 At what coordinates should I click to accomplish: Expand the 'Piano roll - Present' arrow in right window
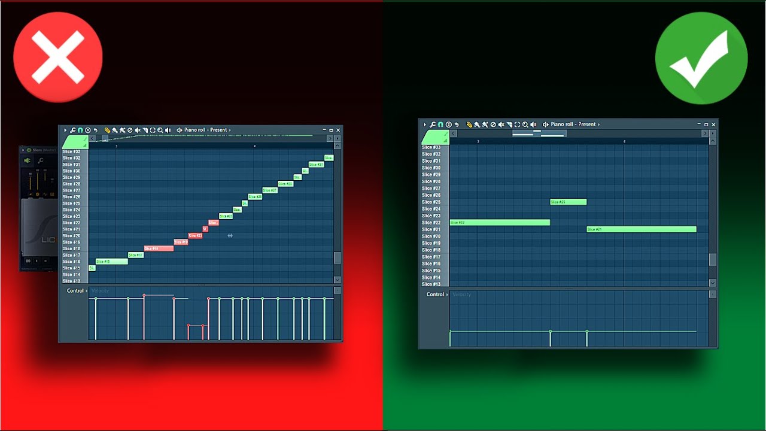click(x=598, y=125)
